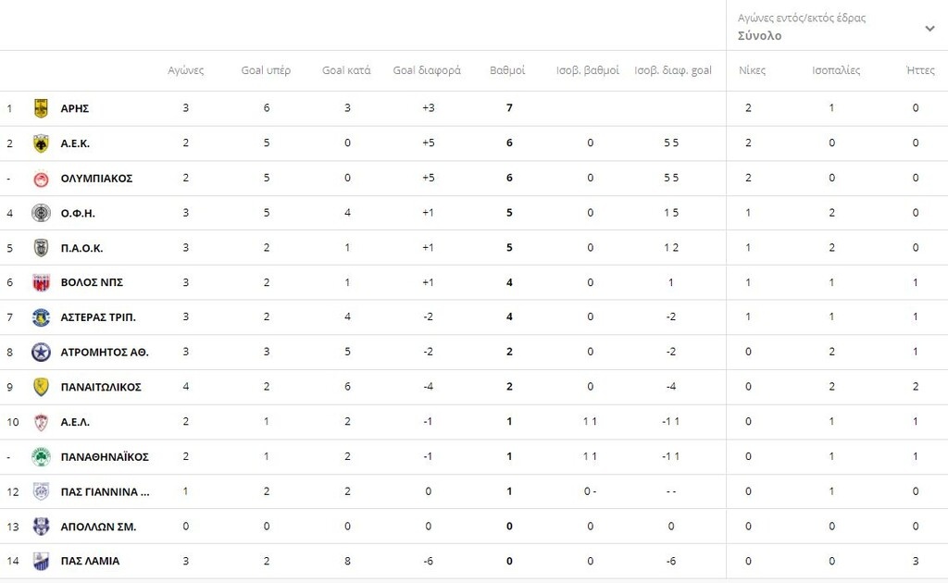This screenshot has width=948, height=583.
Task: Expand the Σύνολο filter selector
Action: tap(760, 36)
